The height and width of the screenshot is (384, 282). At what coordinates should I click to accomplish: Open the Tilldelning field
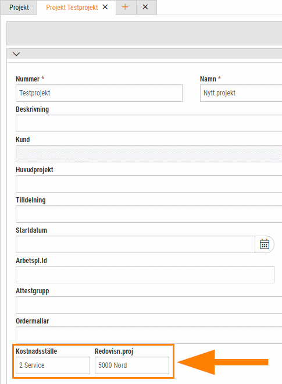149,214
